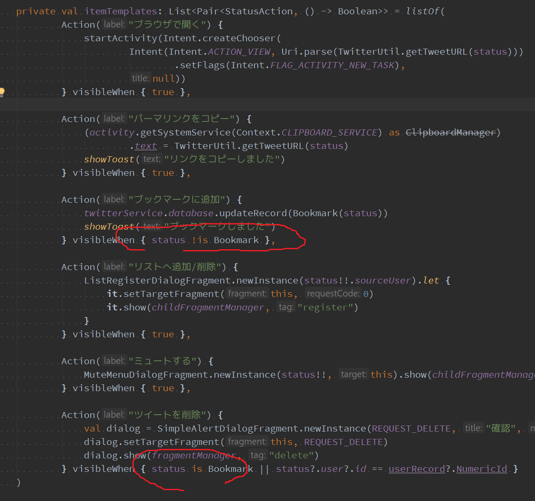The image size is (535, 501).
Task: Click the SimpleAlertDialogFragment class name
Action: tap(228, 428)
